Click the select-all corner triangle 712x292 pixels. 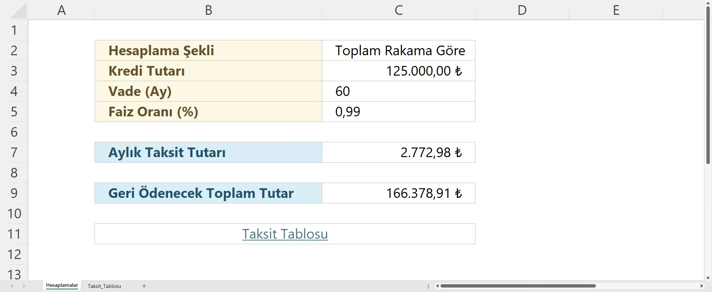tap(18, 10)
